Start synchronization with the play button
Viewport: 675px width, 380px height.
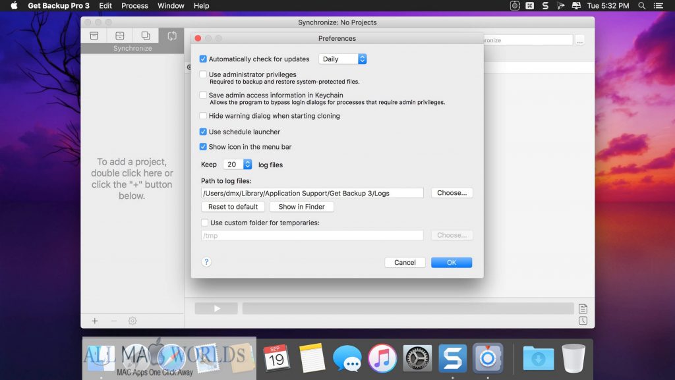[216, 308]
